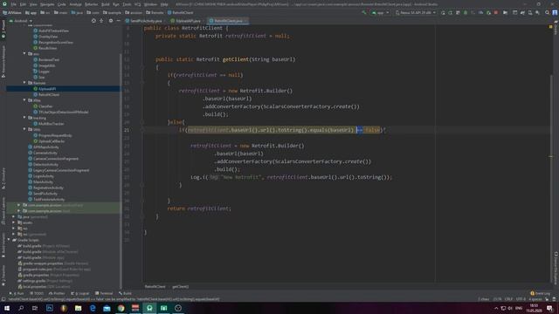Open Edge browser from taskbar
This screenshot has width=559, height=314.
(x=93, y=308)
